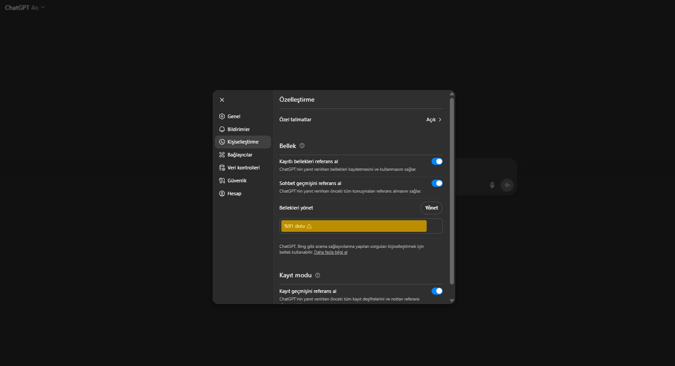Click the warning icon in memory bar

(309, 226)
